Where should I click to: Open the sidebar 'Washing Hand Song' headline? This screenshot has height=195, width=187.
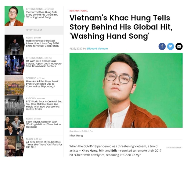click(x=42, y=15)
